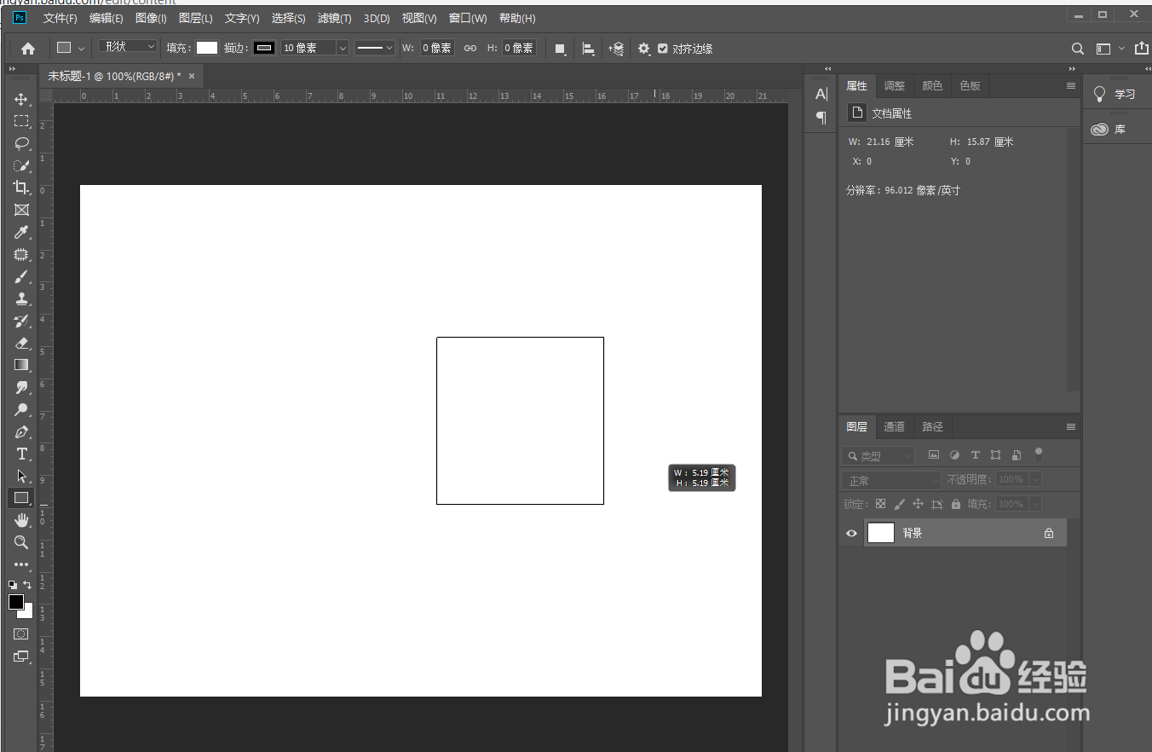The image size is (1152, 752).
Task: Open the Character panel icon
Action: click(821, 95)
